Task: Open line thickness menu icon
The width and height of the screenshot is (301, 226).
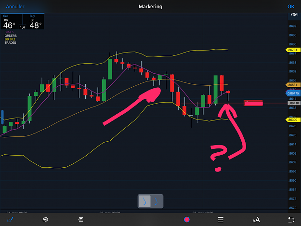Action: pos(221,219)
